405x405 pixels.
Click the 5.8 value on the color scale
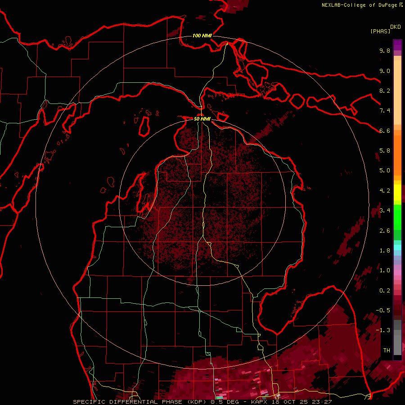[x=385, y=151]
